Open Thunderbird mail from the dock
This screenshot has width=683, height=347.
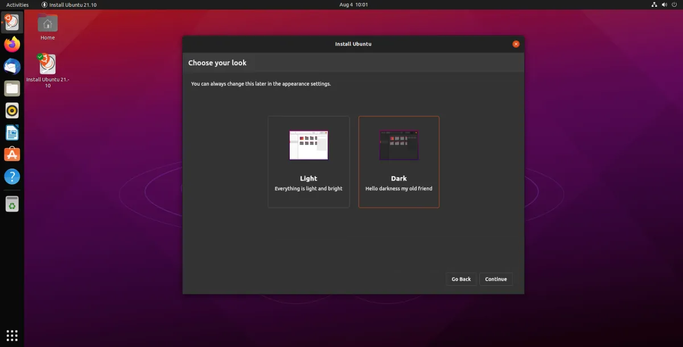tap(12, 66)
